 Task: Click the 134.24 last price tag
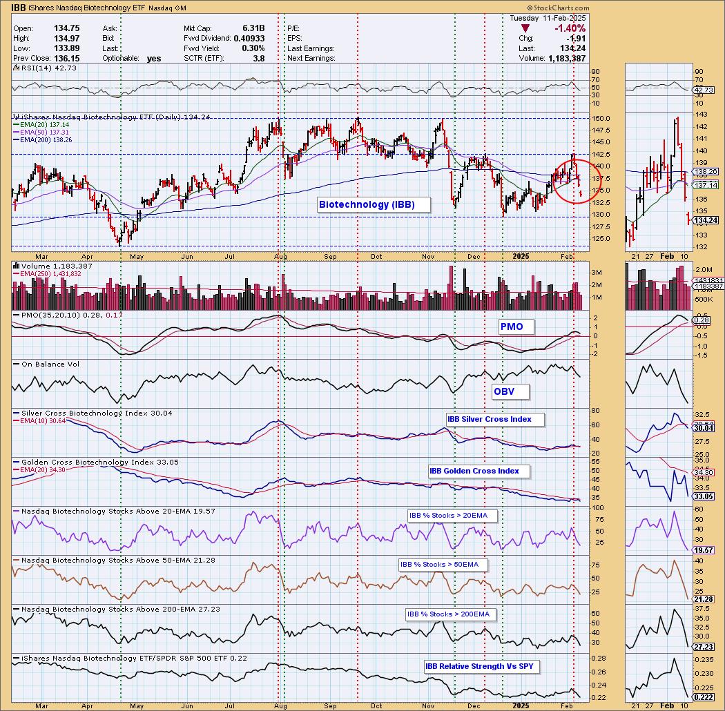(x=705, y=220)
